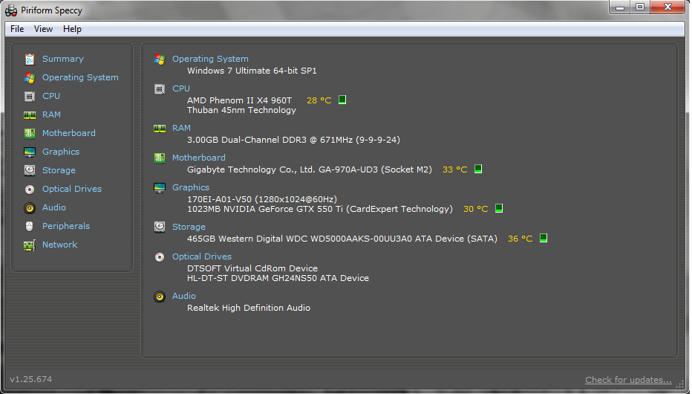The image size is (692, 394).
Task: Click the Piriform Speccy title bar app icon
Action: click(x=11, y=10)
